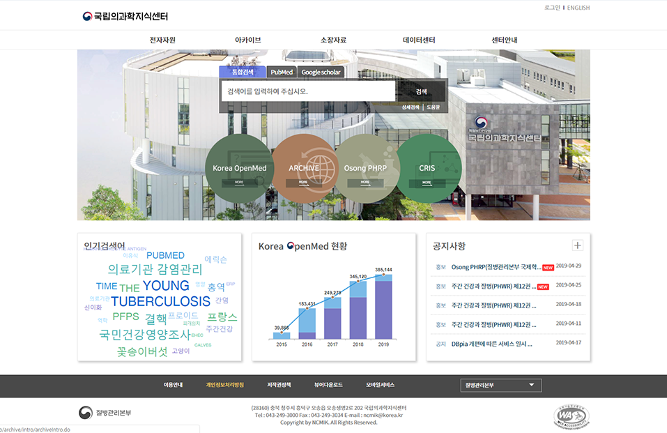The width and height of the screenshot is (667, 433).
Task: Switch to the PubMed search tab
Action: (282, 73)
